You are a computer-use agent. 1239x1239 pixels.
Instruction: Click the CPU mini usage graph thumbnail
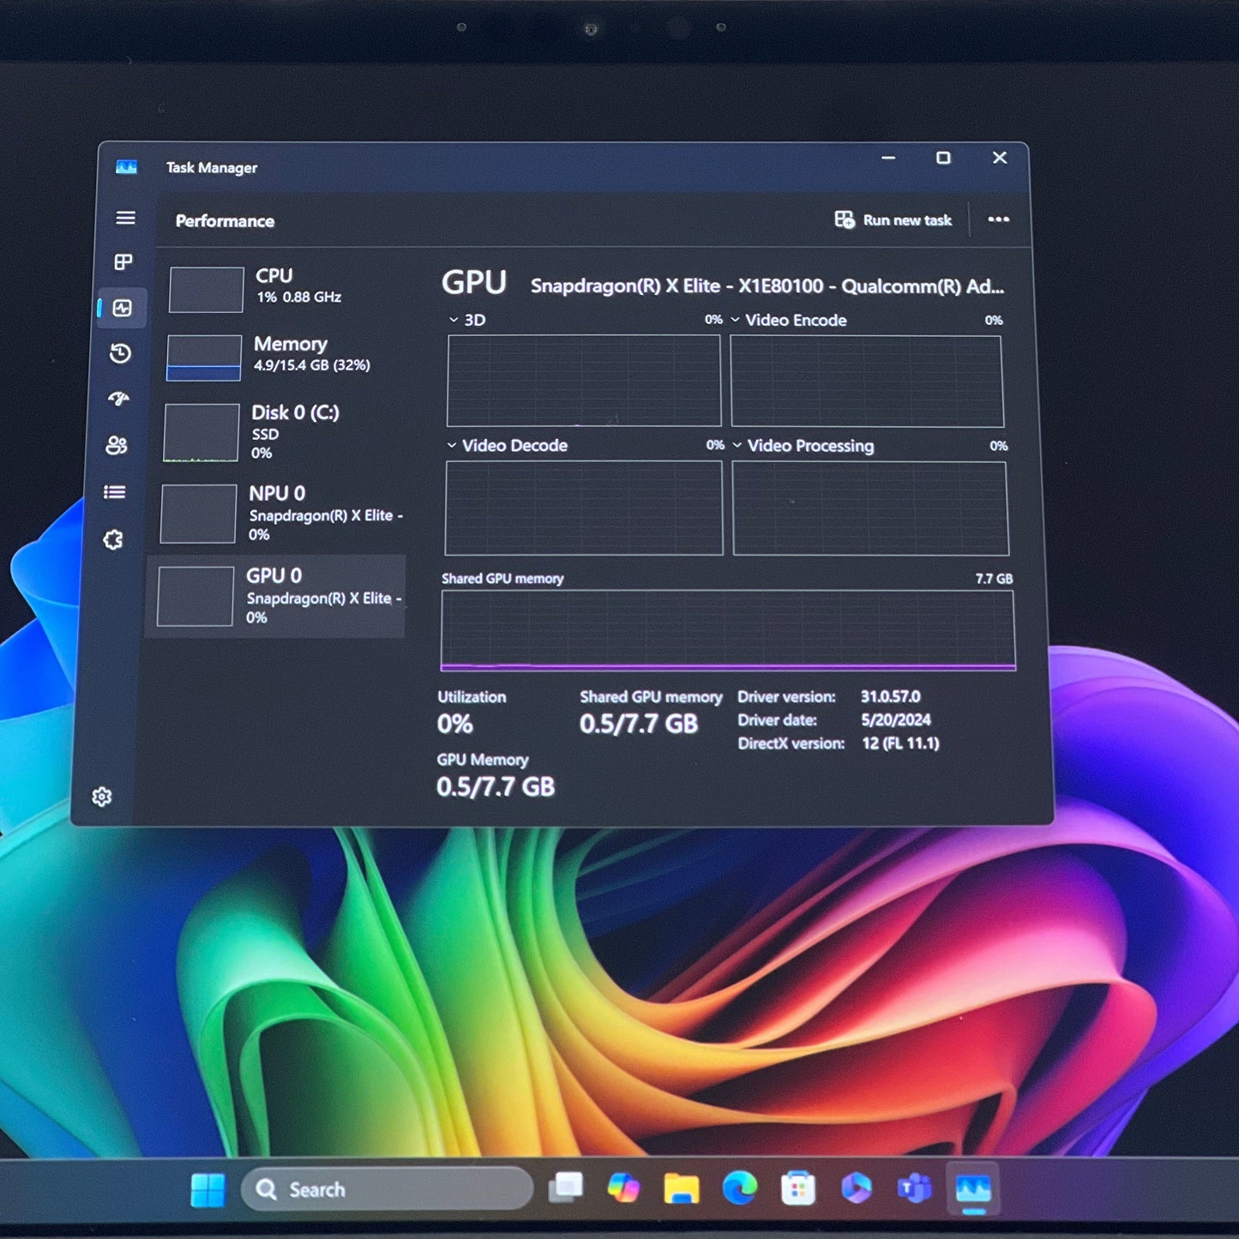tap(207, 290)
